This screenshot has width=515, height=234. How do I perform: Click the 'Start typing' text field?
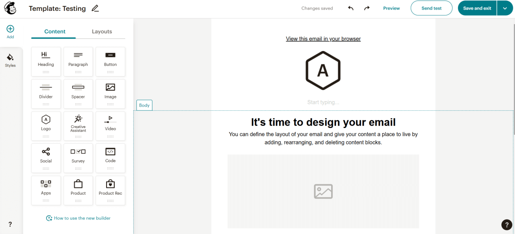tap(323, 102)
